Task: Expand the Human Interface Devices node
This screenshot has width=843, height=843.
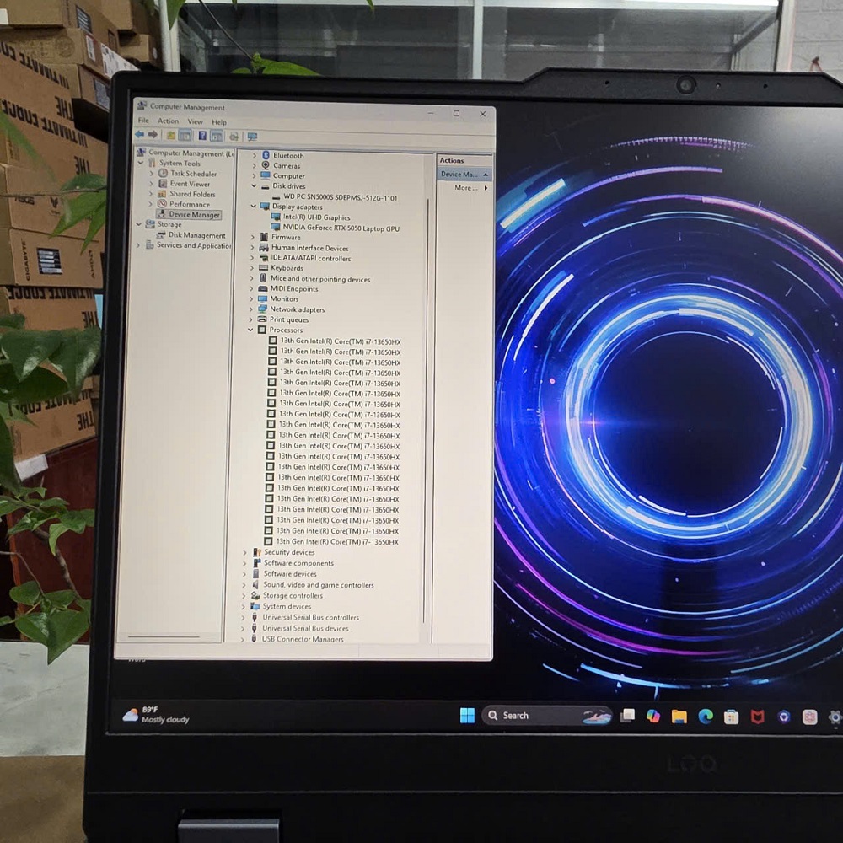Action: (253, 247)
